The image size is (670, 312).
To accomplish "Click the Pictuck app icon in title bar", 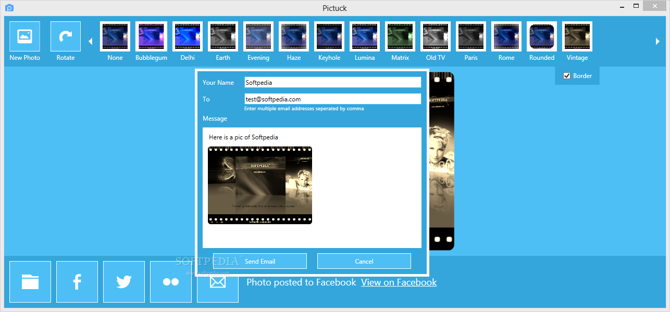I will [9, 8].
